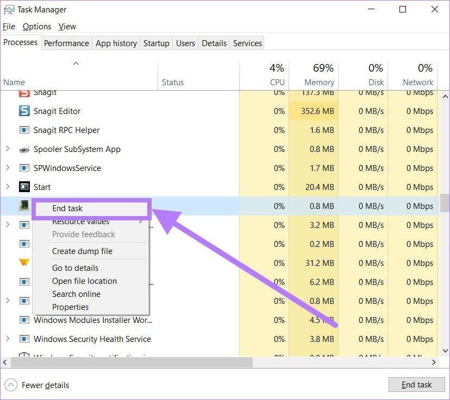Expand the SPWindowsService process group
Screen dimensions: 450x400
pyautogui.click(x=8, y=168)
